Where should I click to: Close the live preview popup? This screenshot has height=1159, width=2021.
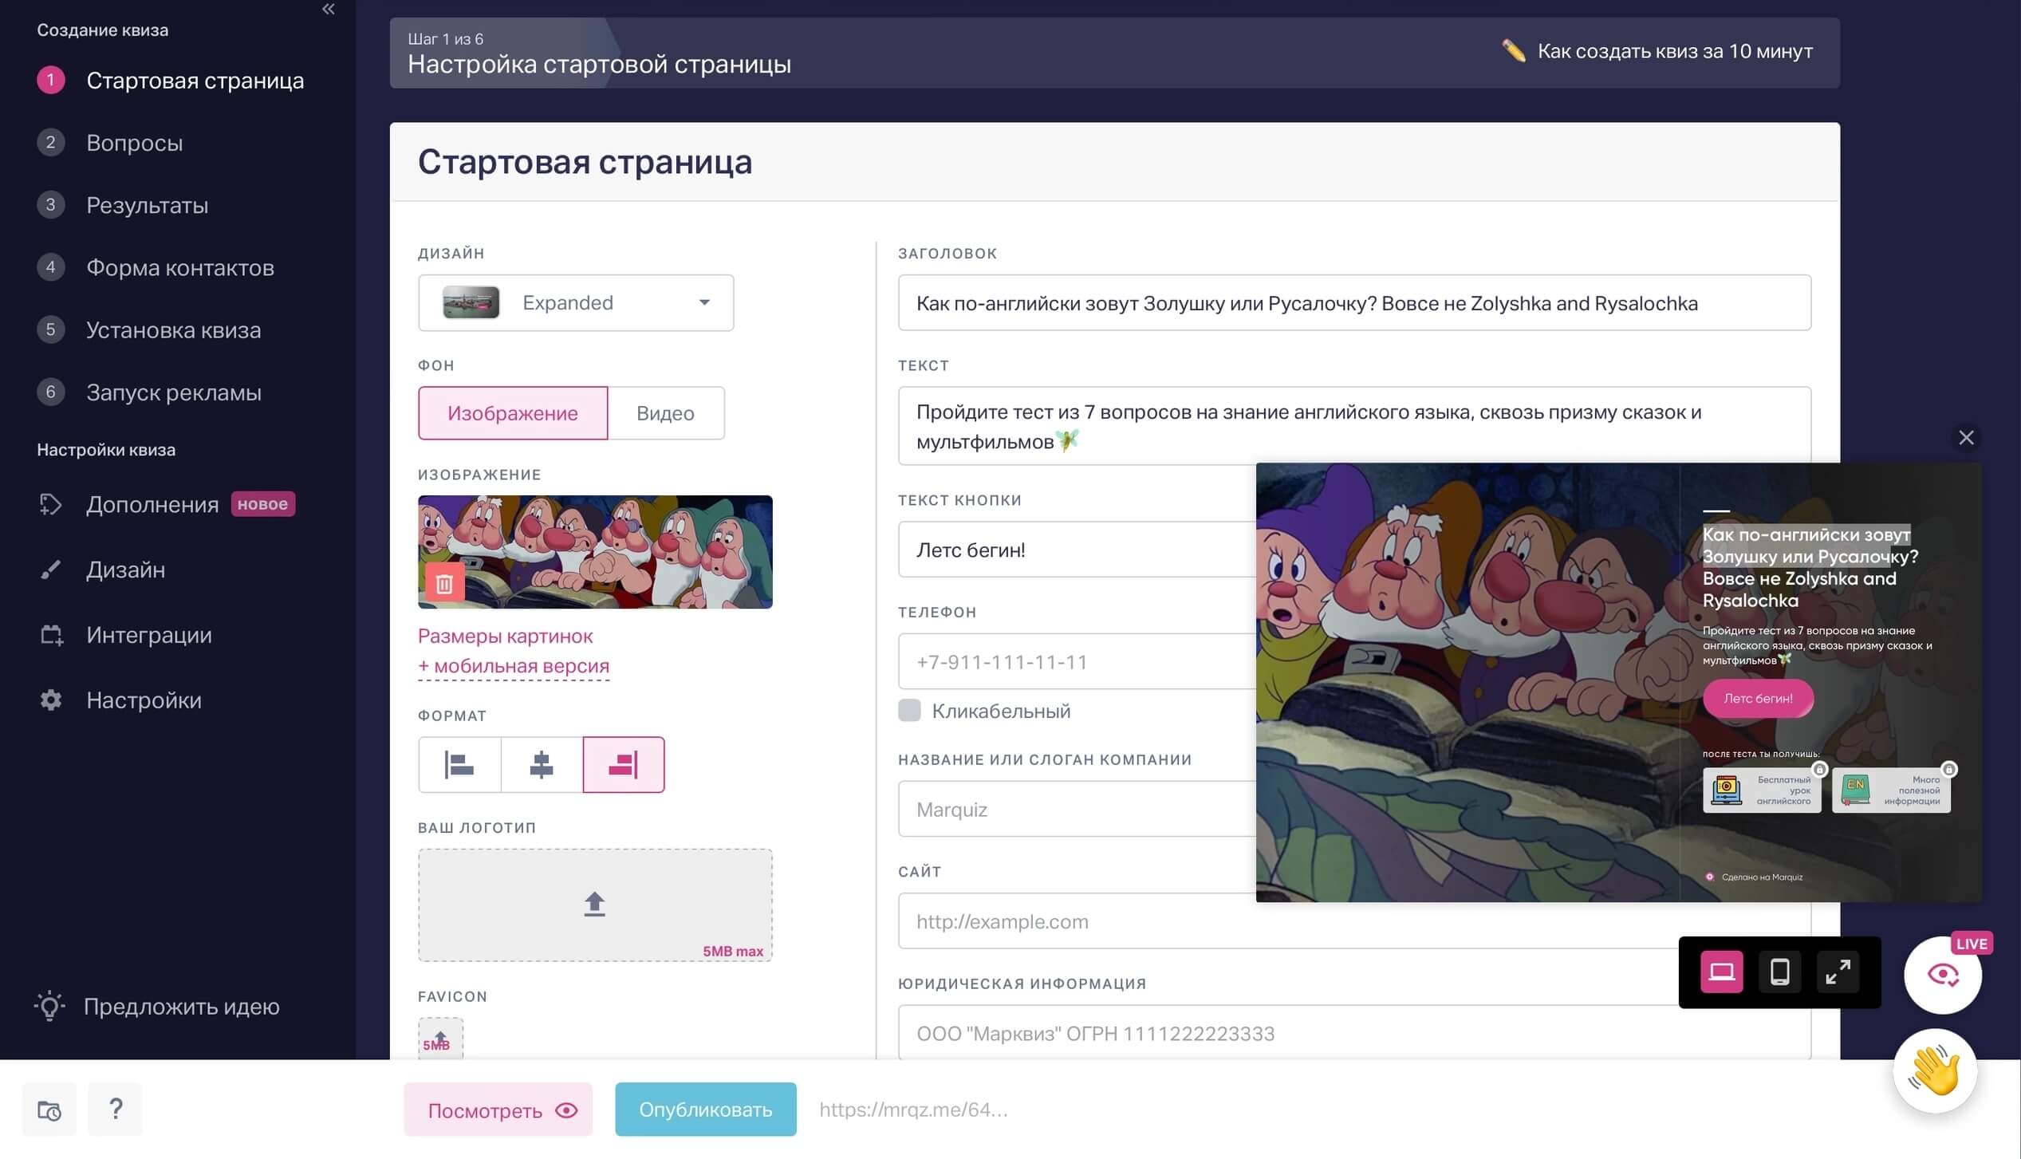(x=1966, y=437)
